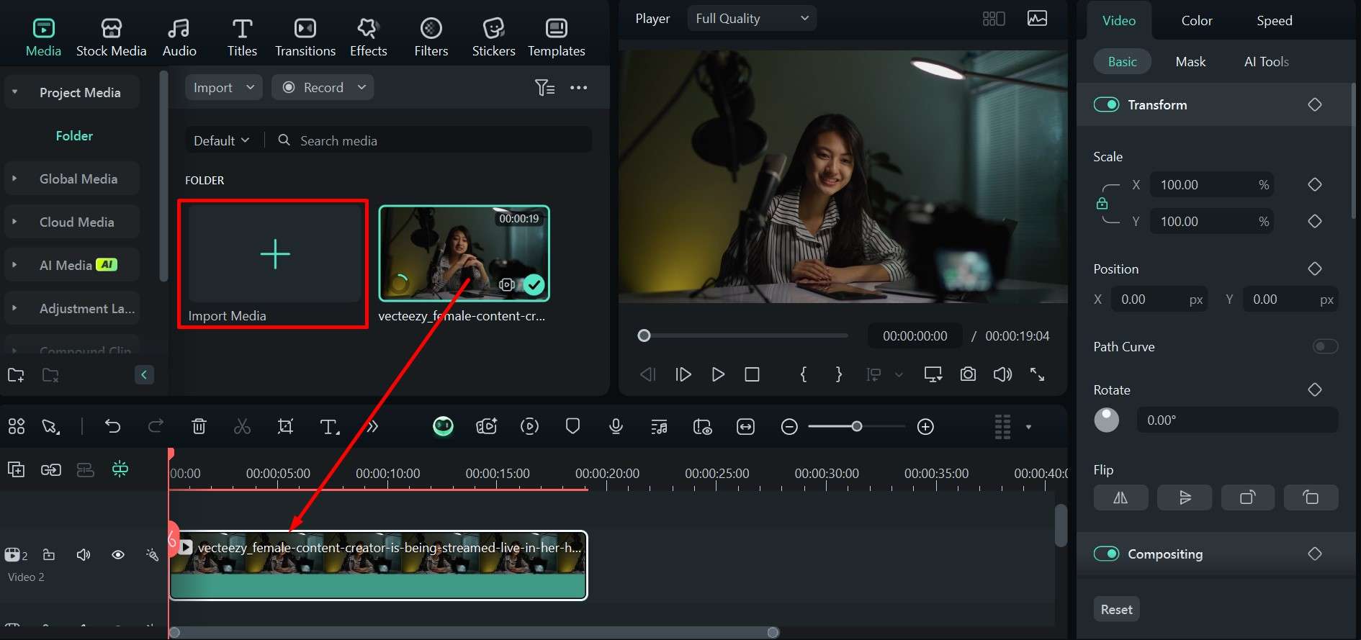
Task: Open the Stickers library
Action: (x=493, y=37)
